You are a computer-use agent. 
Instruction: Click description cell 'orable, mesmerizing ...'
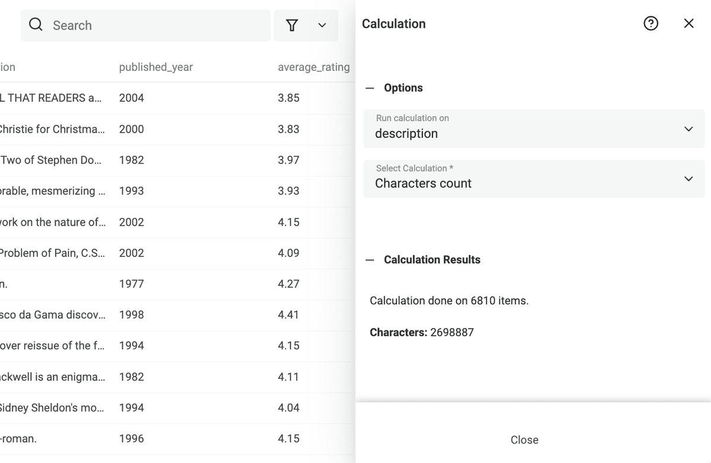click(53, 191)
